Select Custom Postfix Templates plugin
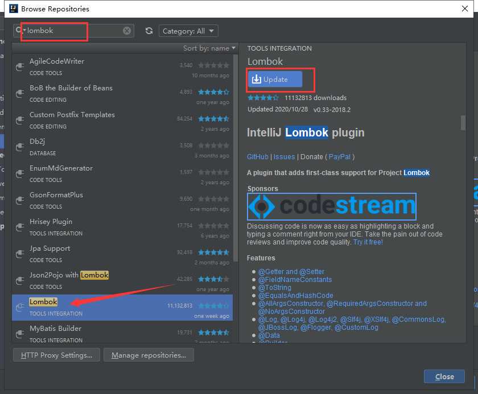Screen dimensions: 478x394 tap(122, 121)
